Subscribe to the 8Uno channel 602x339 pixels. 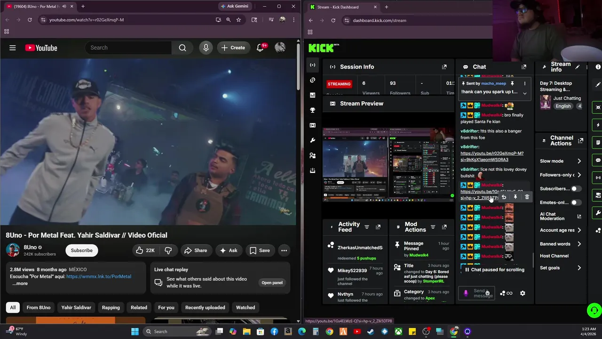82,250
